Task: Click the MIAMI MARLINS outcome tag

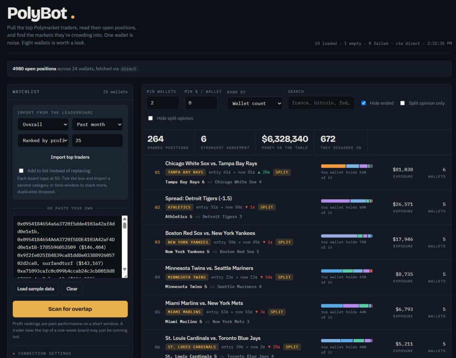Action: coord(184,312)
